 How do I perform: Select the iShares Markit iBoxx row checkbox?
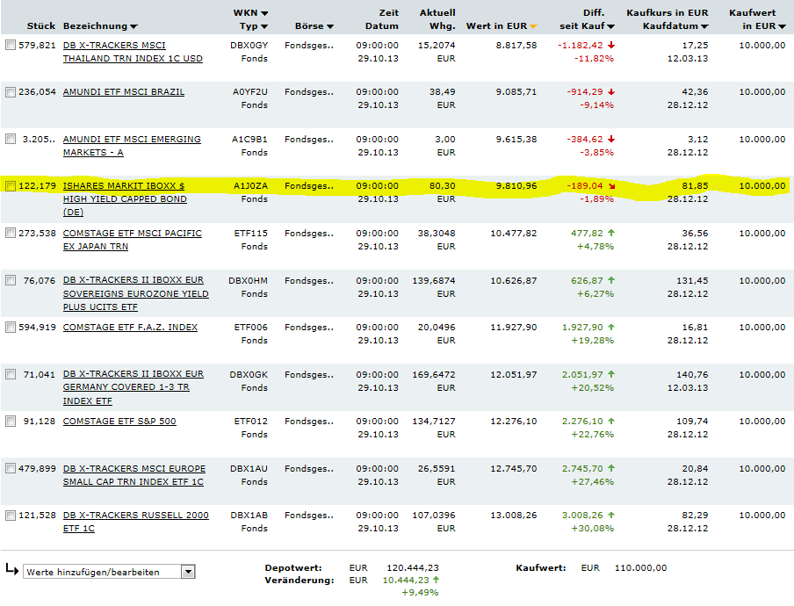11,186
